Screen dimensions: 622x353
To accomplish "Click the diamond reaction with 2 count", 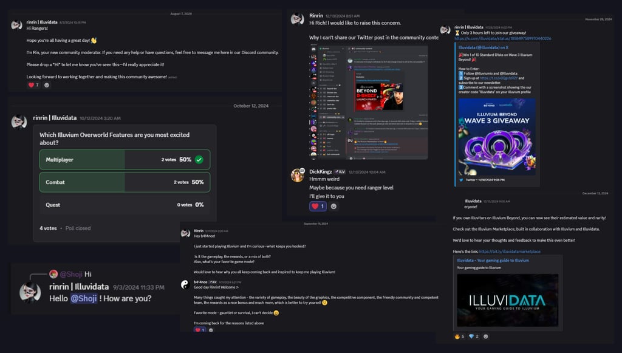I will [474, 337].
